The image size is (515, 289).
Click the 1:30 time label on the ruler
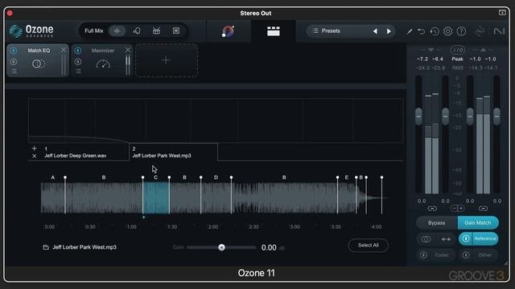(172, 226)
